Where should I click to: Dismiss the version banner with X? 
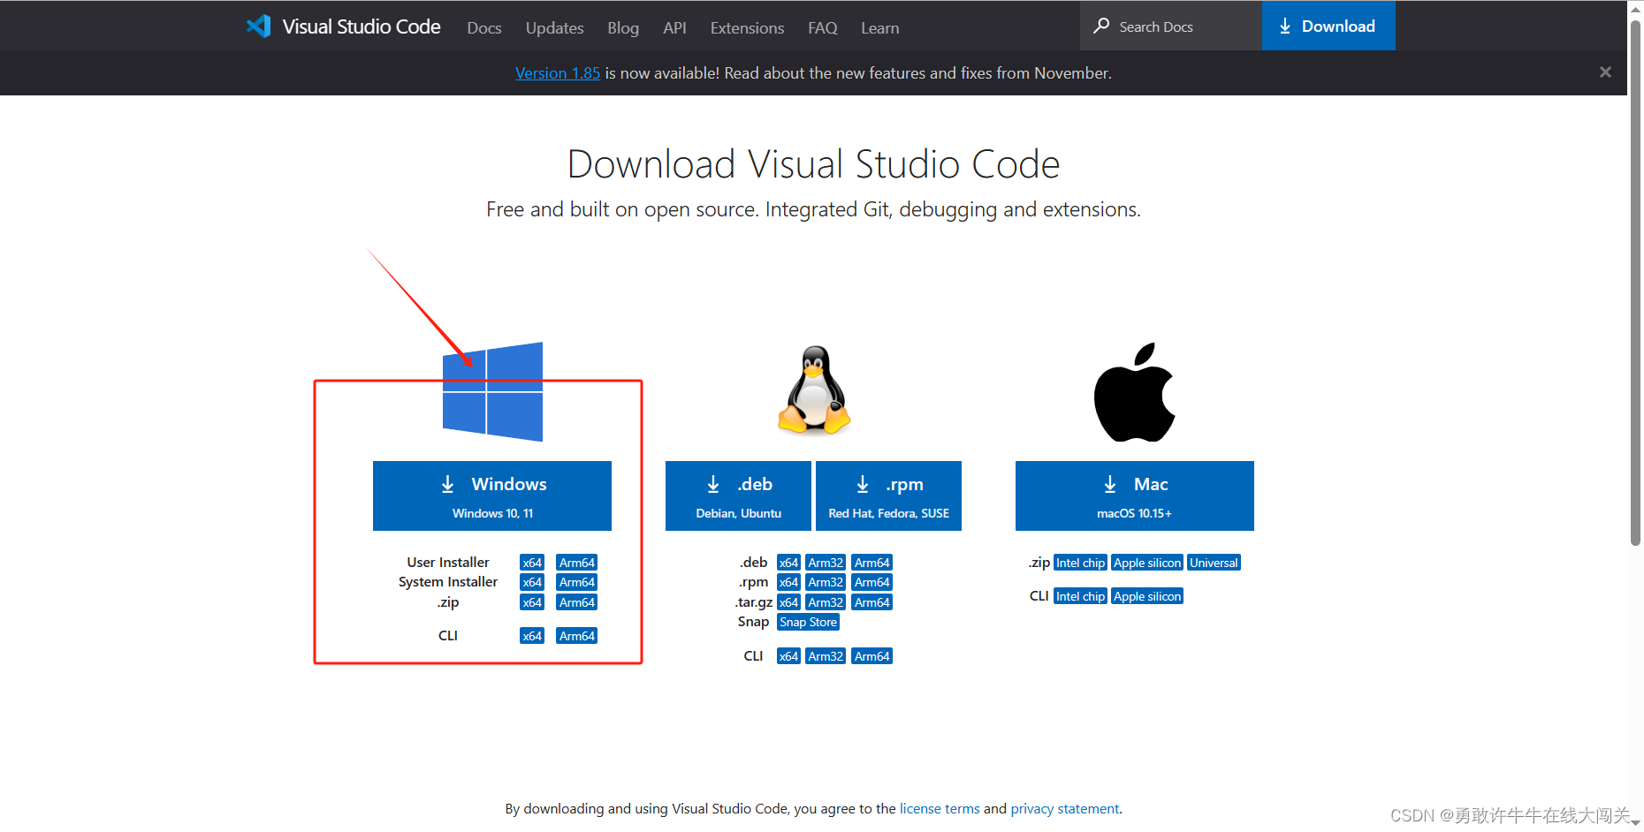[x=1605, y=72]
